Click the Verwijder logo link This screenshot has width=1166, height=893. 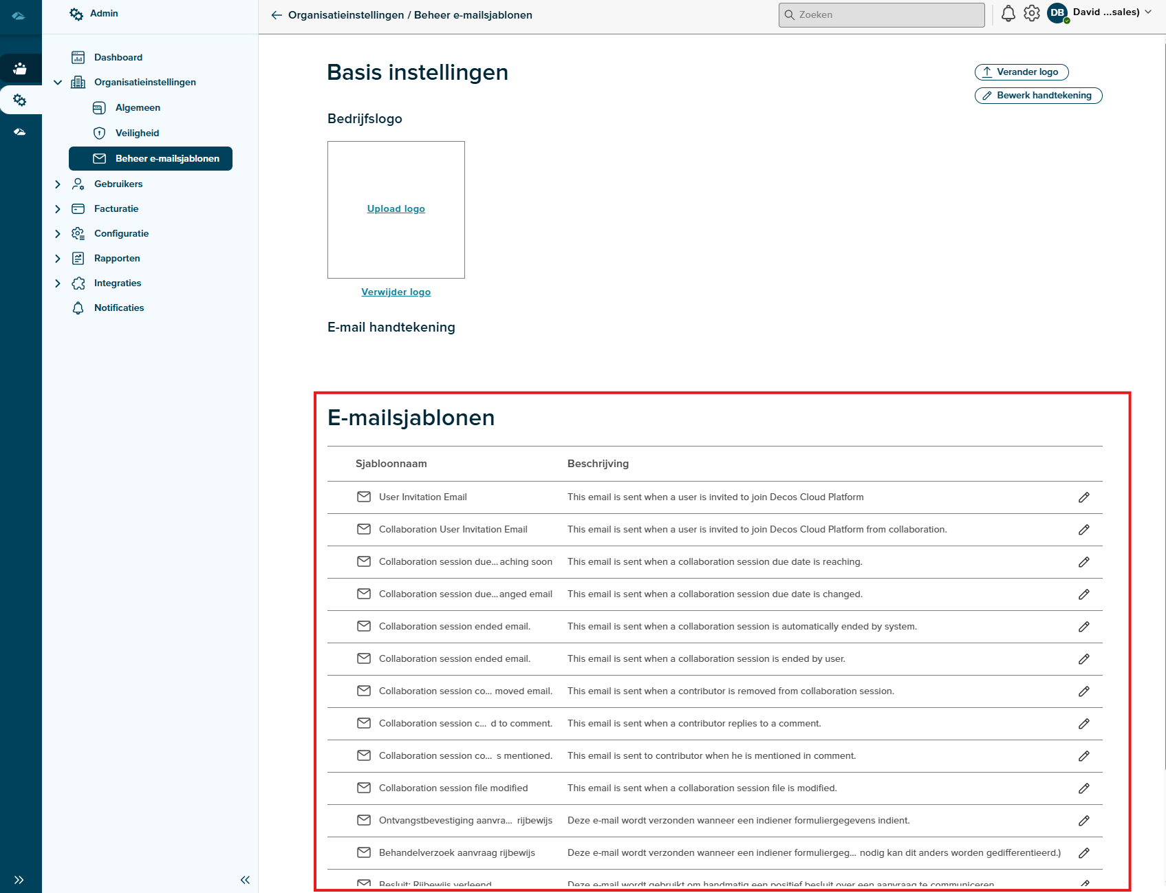pyautogui.click(x=396, y=291)
